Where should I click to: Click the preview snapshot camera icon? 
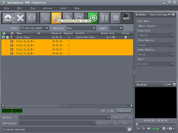[170, 128]
